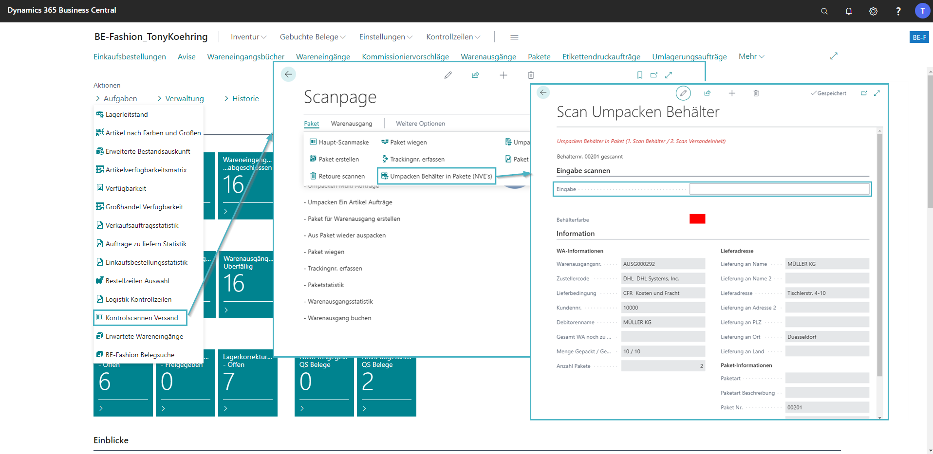Open the notifications bell icon
The image size is (933, 454).
[x=848, y=11]
